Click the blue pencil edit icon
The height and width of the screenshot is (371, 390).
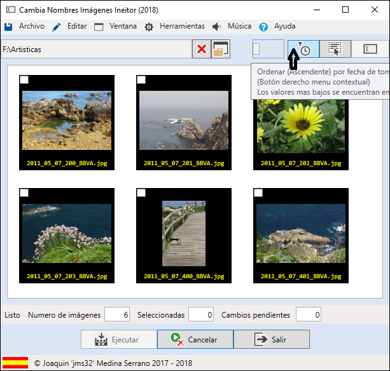click(x=57, y=27)
